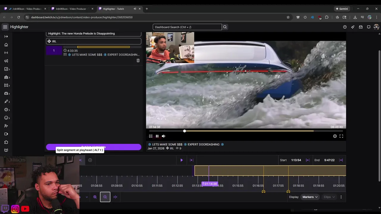Open the Markers display dropdown

click(310, 197)
